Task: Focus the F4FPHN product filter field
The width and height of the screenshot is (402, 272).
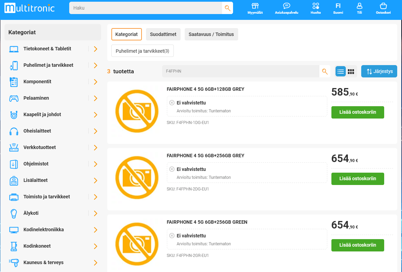Action: [x=241, y=71]
